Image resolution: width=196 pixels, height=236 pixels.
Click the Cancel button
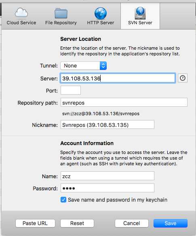(132, 223)
